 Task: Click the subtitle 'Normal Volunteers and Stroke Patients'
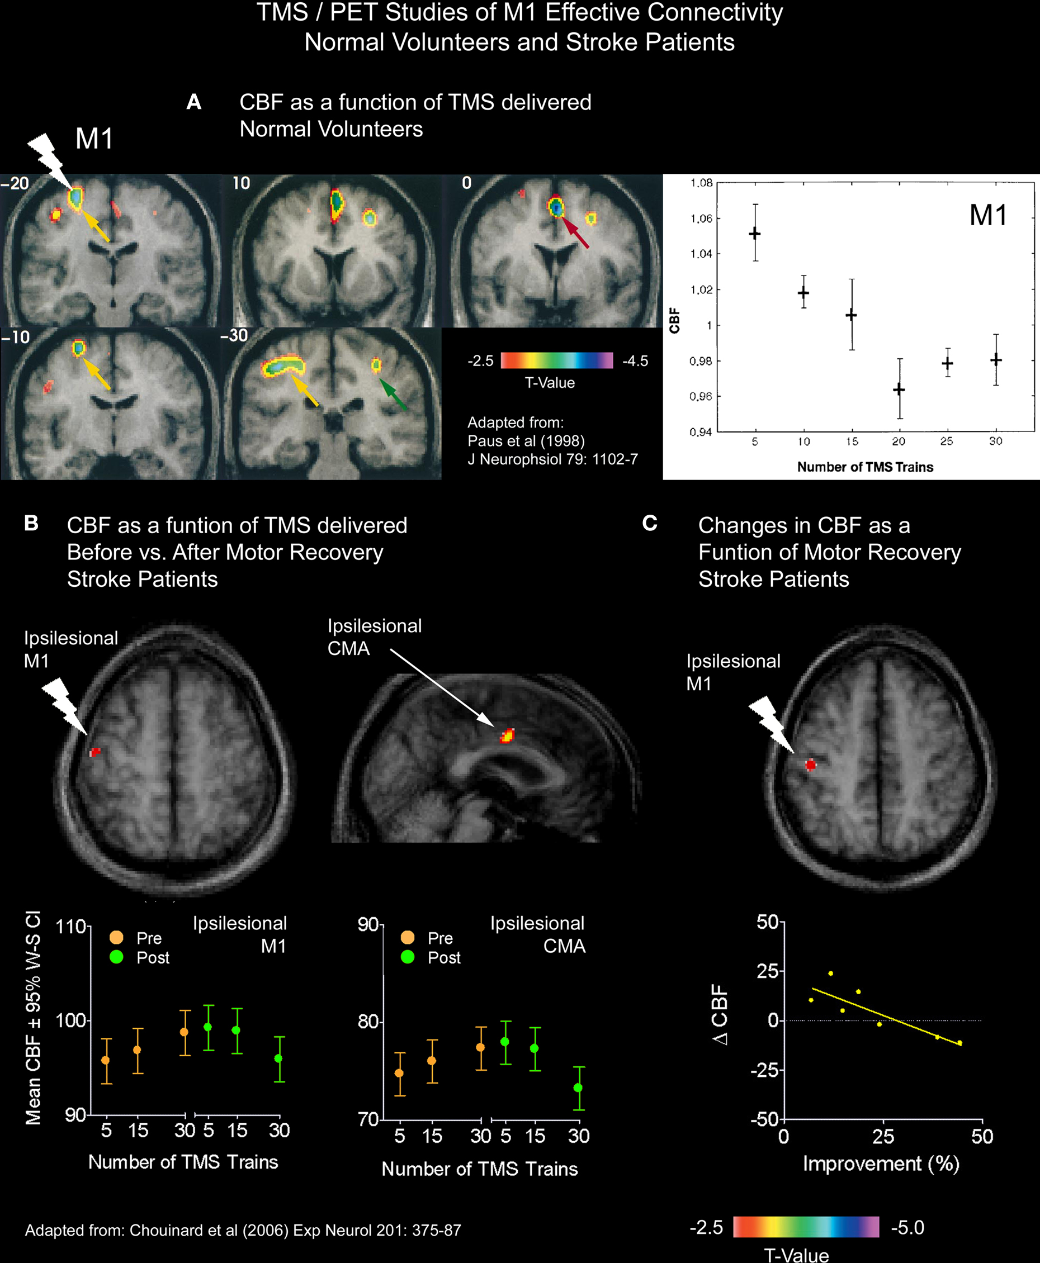click(519, 42)
